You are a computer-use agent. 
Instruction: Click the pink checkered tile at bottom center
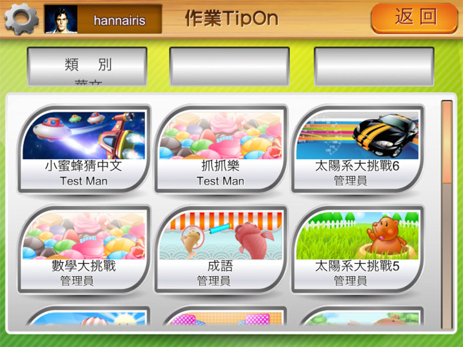(x=225, y=316)
